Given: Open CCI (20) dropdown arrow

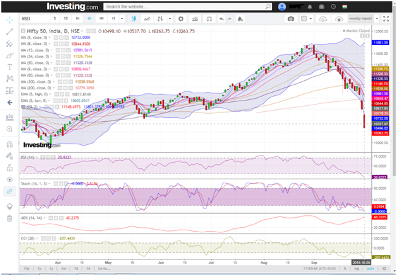Looking at the screenshot, I should point(37,238).
